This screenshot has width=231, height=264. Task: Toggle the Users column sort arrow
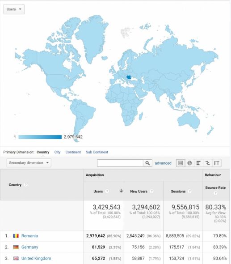click(x=121, y=191)
